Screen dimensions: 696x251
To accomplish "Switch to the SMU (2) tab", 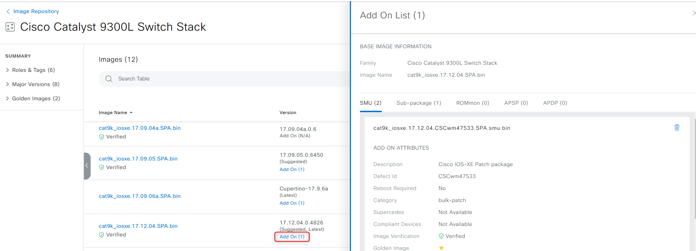I will click(370, 103).
